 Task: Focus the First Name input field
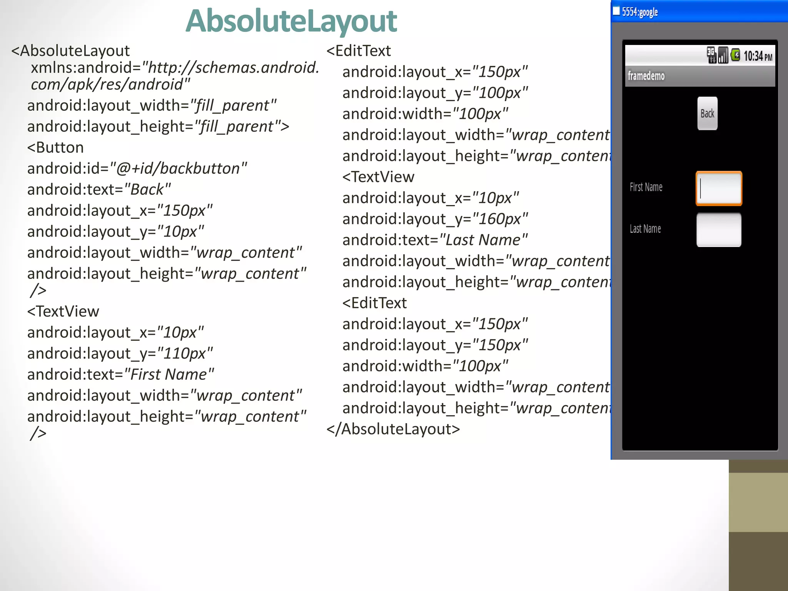click(x=719, y=189)
